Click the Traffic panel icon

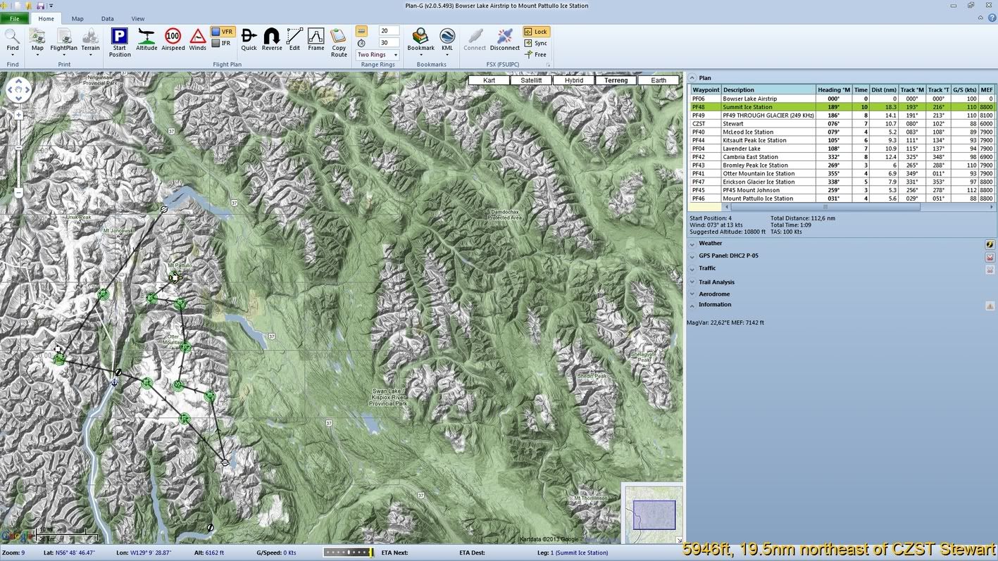990,270
